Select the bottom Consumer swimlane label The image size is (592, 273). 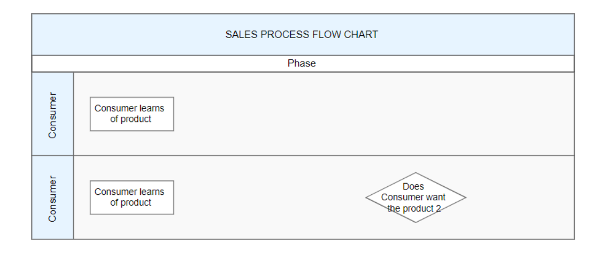[x=52, y=198]
